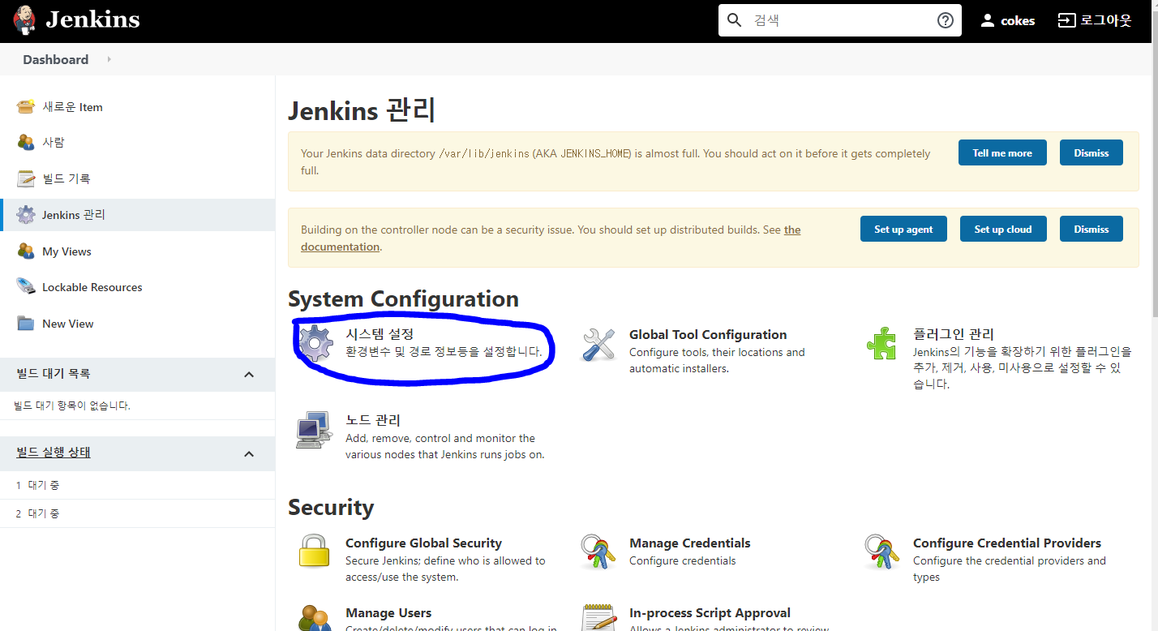Click the 빌드 실행 상태 heading link
The image size is (1158, 631).
54,453
